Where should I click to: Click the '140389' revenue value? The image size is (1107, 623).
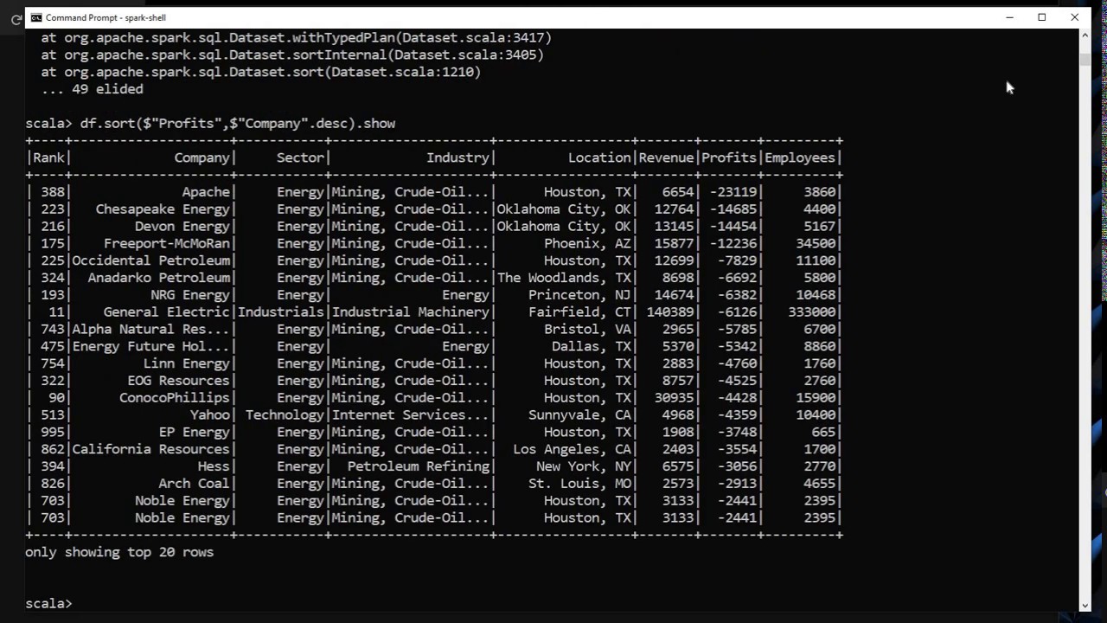click(670, 312)
